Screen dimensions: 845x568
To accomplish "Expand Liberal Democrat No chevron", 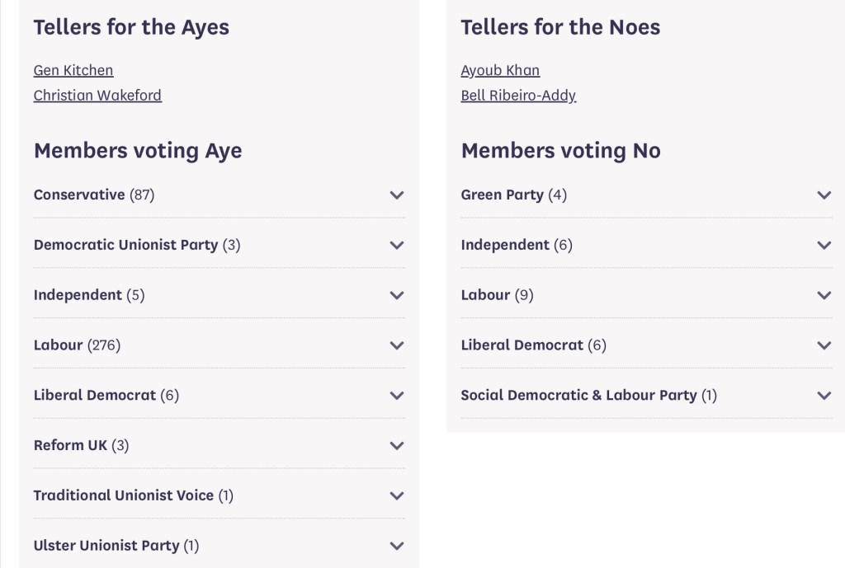I will coord(824,345).
